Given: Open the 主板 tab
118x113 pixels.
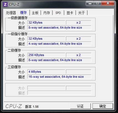Looking at the screenshot, I should (35, 13).
